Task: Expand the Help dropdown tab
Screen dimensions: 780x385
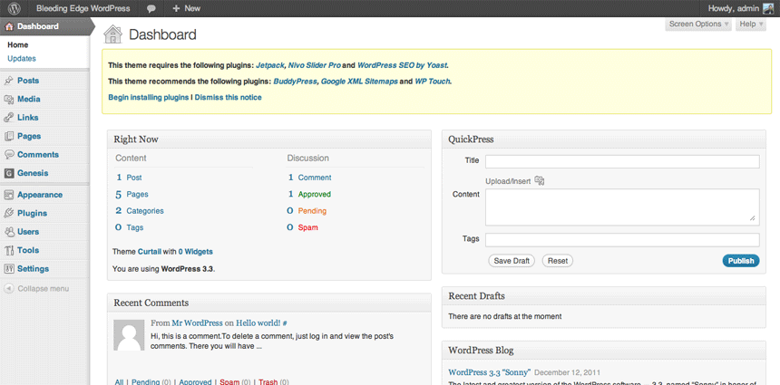Action: pos(750,24)
